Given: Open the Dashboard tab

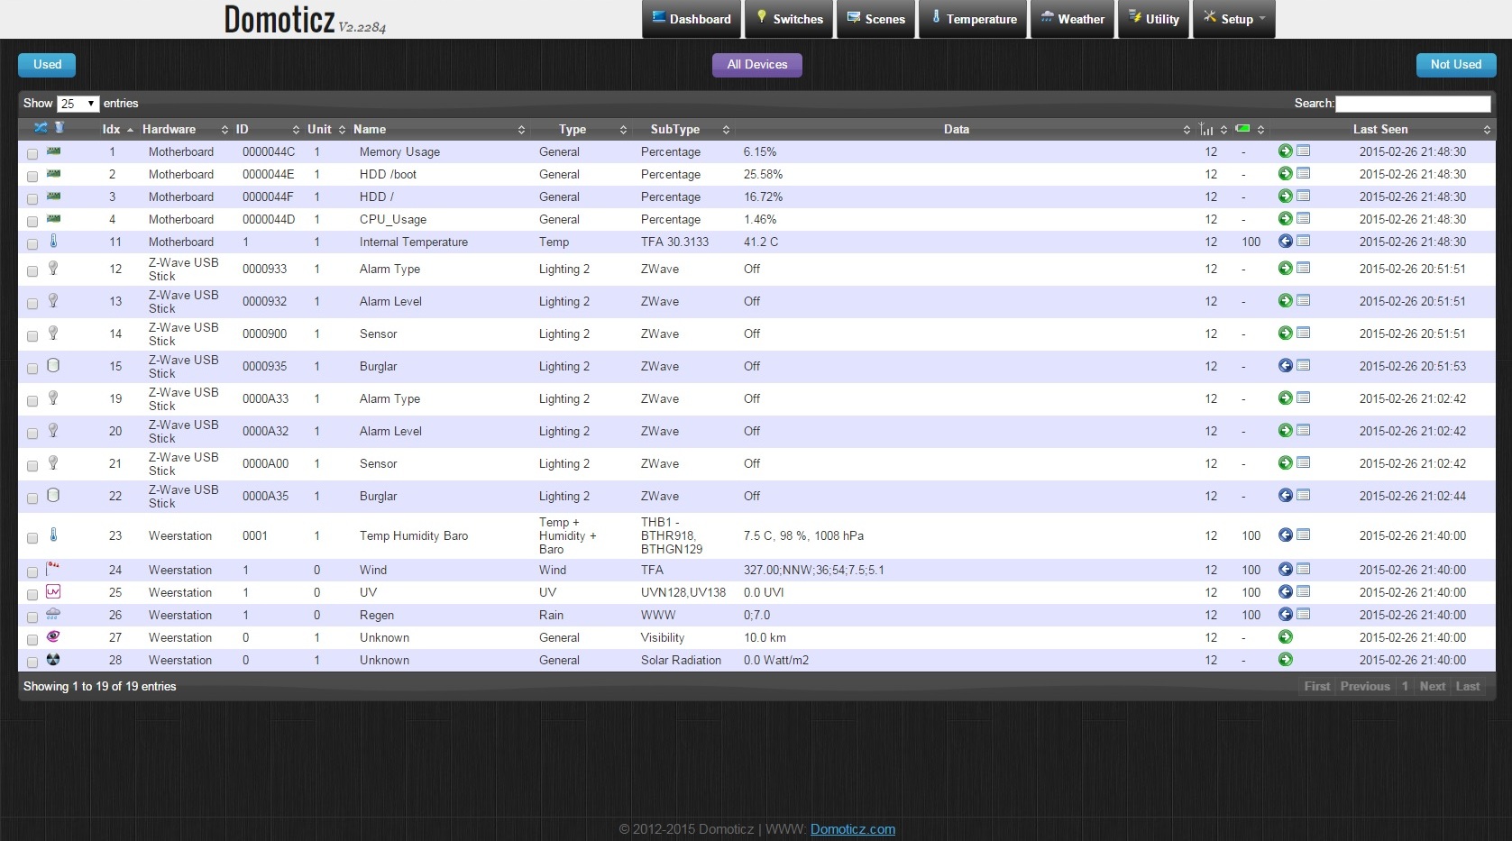Looking at the screenshot, I should tap(692, 19).
